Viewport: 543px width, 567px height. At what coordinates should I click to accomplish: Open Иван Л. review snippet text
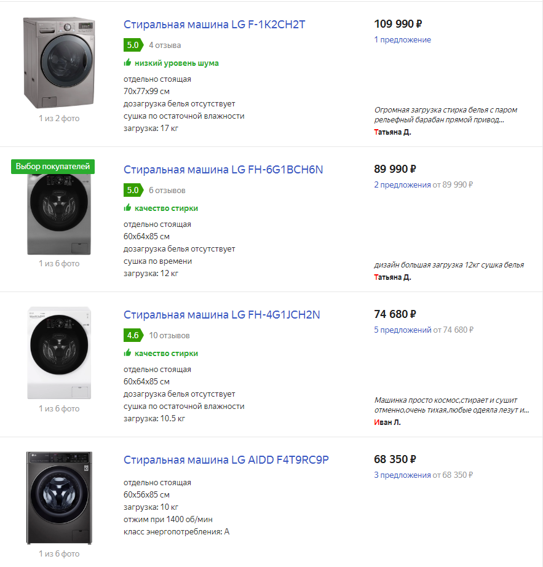[x=451, y=405]
